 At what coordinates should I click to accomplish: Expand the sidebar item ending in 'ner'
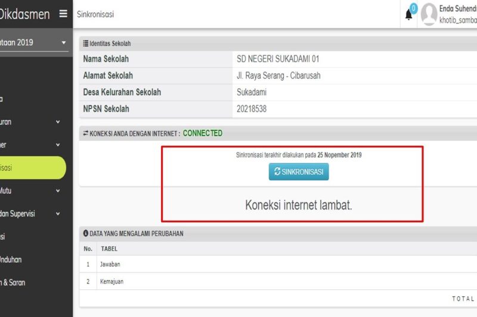pyautogui.click(x=58, y=145)
